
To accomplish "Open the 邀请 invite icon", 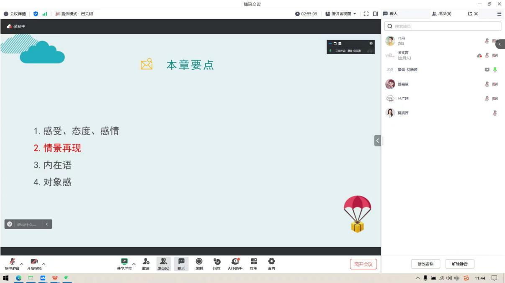I will pyautogui.click(x=146, y=262).
